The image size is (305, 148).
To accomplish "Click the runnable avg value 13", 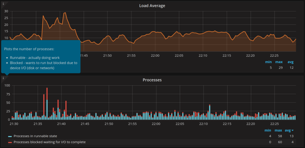I will pos(292,136).
